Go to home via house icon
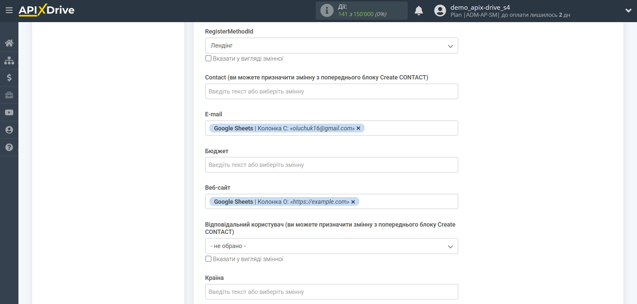The image size is (637, 304). coord(9,43)
